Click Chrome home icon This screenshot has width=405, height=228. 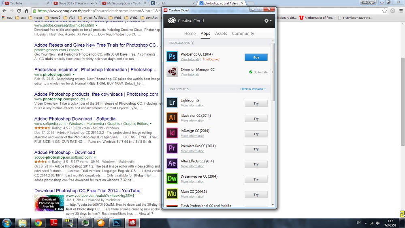26,11
